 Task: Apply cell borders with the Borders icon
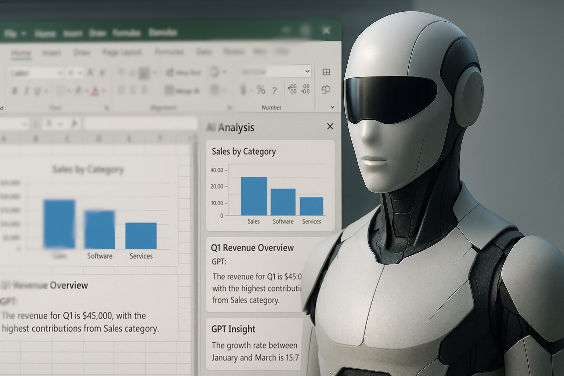click(x=61, y=91)
